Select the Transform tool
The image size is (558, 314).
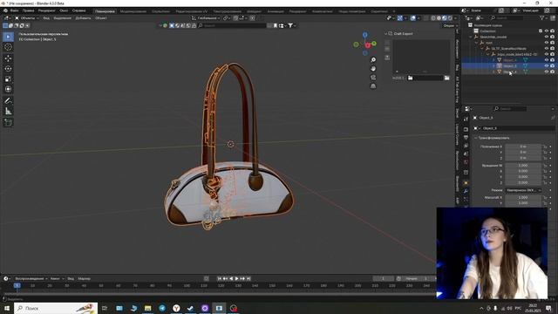tap(8, 89)
